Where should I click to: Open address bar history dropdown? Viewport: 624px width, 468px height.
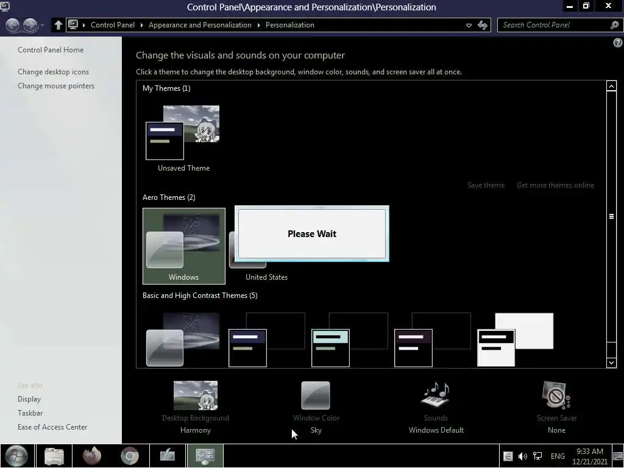[469, 25]
